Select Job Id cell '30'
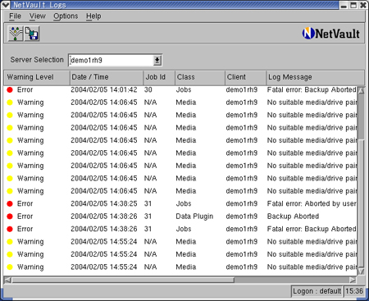369x301 pixels. tap(148, 89)
